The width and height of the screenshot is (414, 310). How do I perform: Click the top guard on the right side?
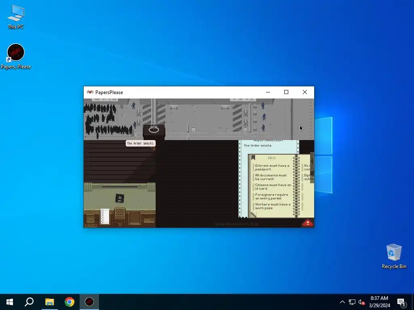pos(263,105)
